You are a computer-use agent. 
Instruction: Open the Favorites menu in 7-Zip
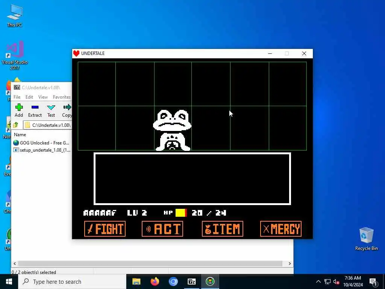click(x=62, y=97)
